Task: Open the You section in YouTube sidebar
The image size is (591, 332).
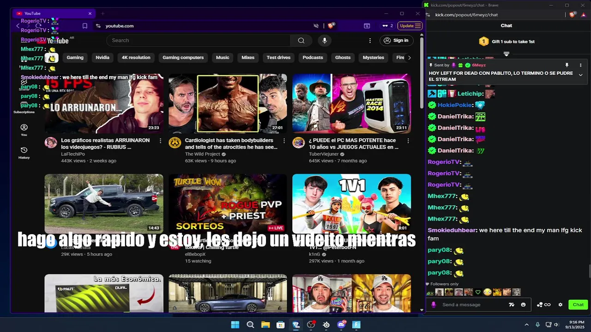Action: pos(24,130)
